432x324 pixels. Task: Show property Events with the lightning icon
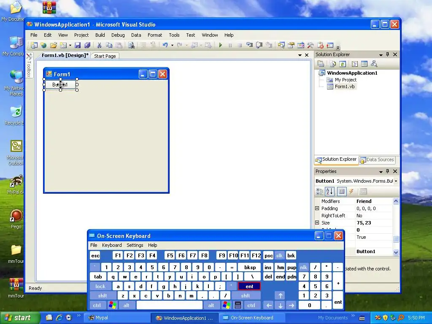click(x=351, y=192)
